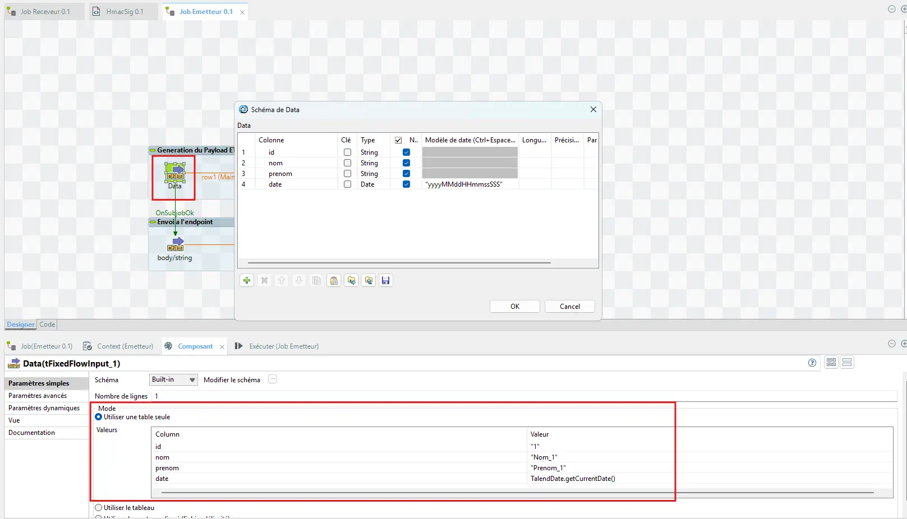This screenshot has width=907, height=519.
Task: Click the paste clipboard icon in schema toolbar
Action: (x=334, y=280)
